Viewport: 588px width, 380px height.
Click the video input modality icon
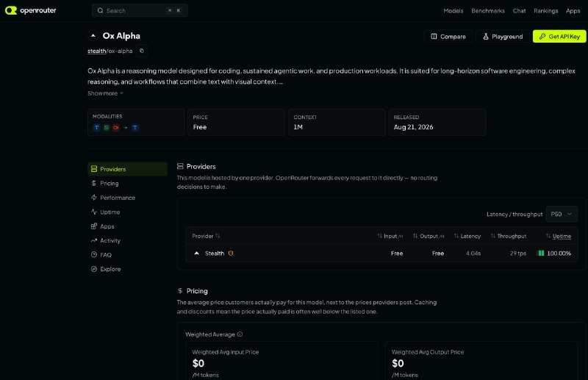tap(116, 128)
